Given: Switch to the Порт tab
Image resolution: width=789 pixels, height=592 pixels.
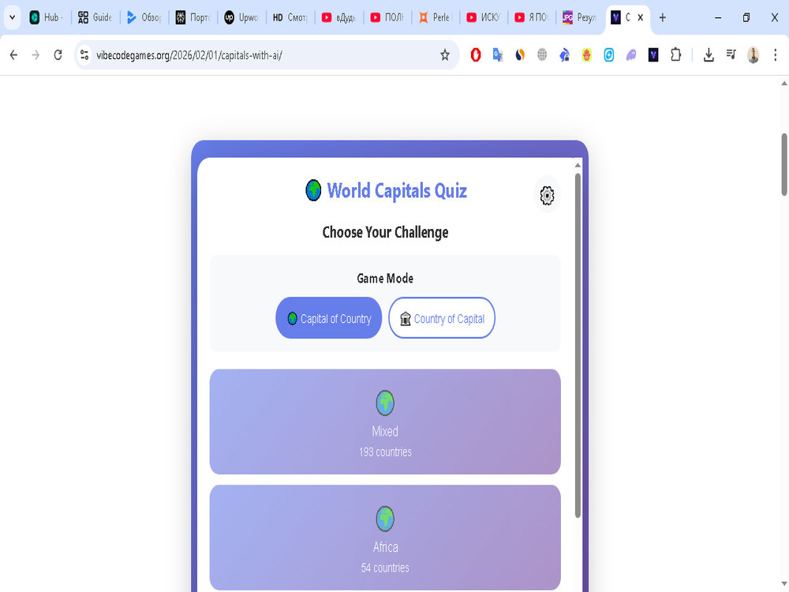Looking at the screenshot, I should coord(193,17).
